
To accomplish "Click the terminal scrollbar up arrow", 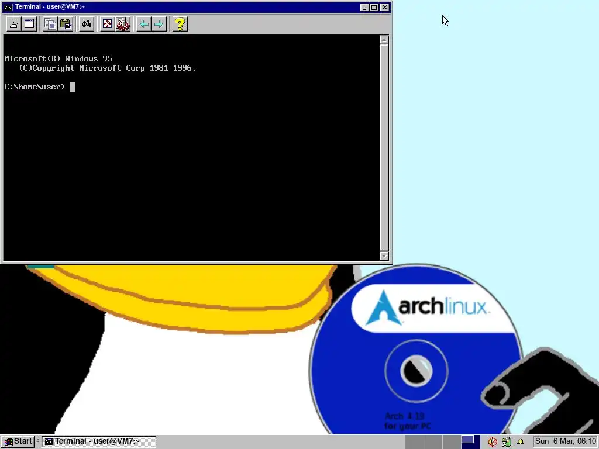I will 384,40.
